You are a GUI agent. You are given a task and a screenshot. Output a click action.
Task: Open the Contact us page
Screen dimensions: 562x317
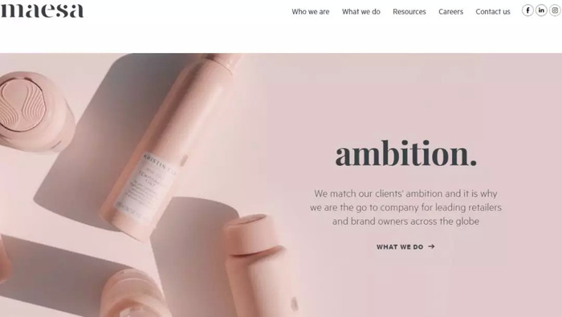(493, 12)
